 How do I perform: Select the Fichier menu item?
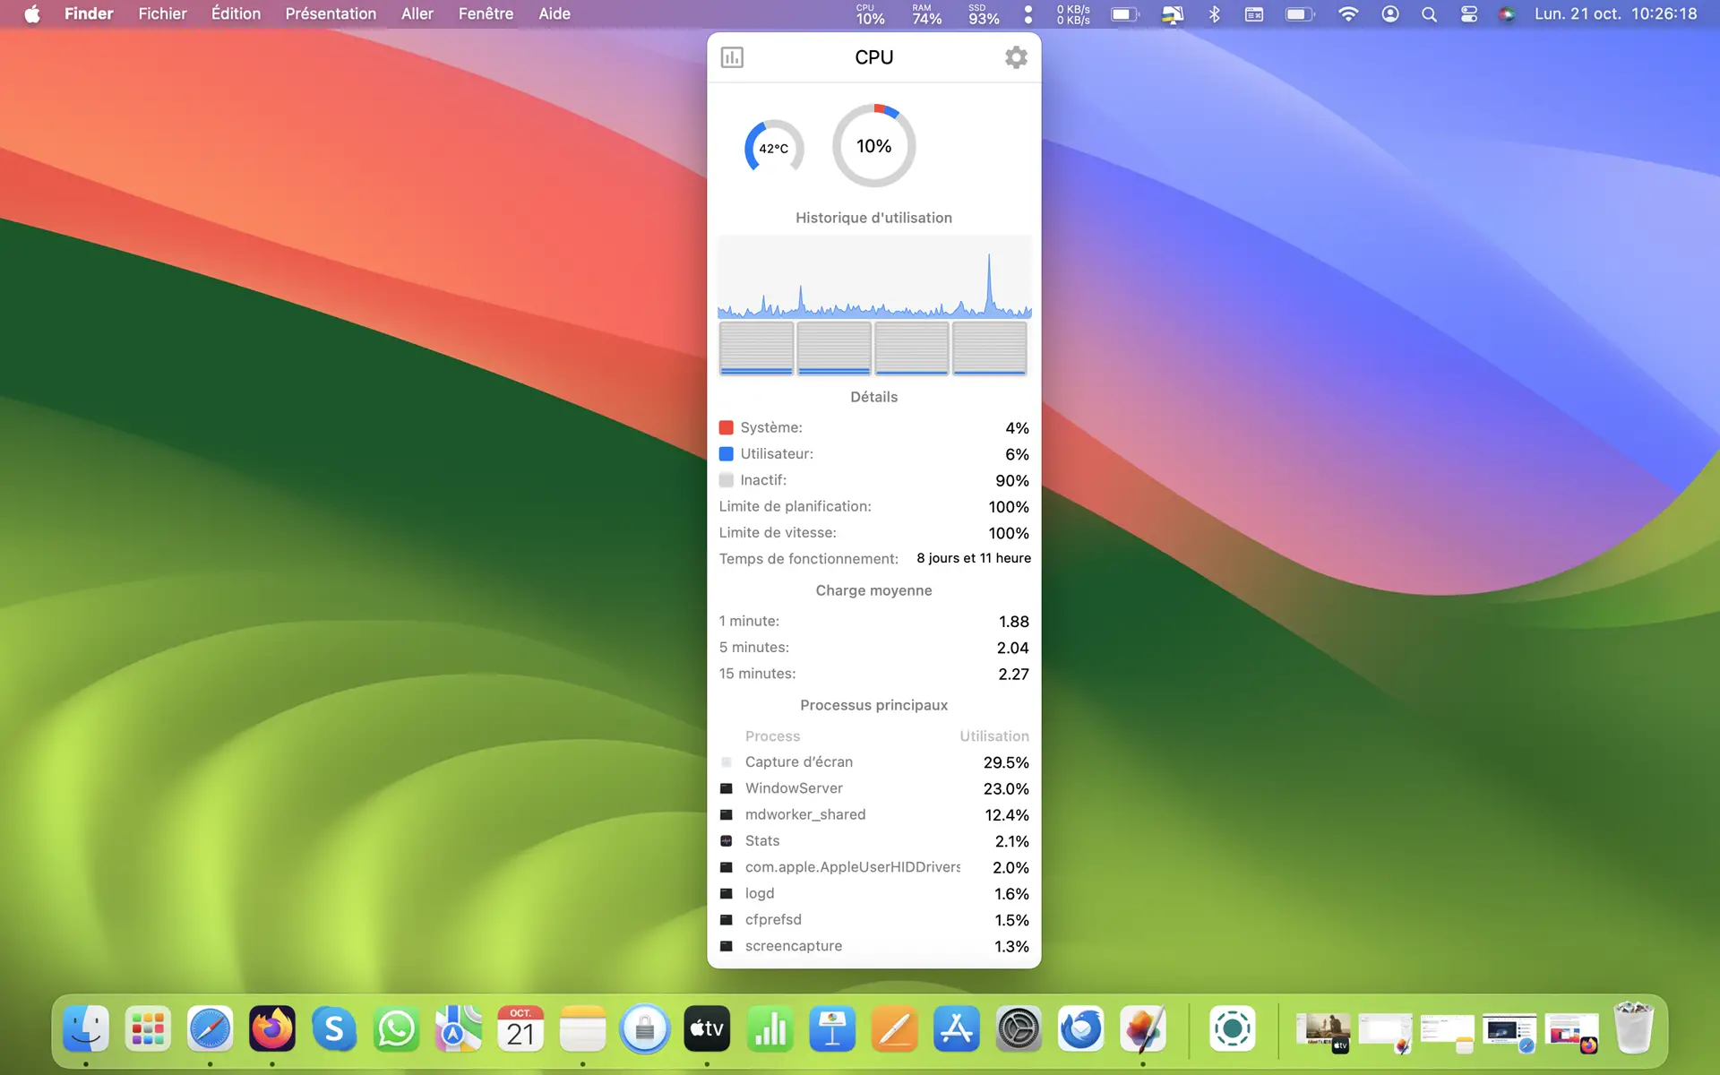tap(163, 13)
